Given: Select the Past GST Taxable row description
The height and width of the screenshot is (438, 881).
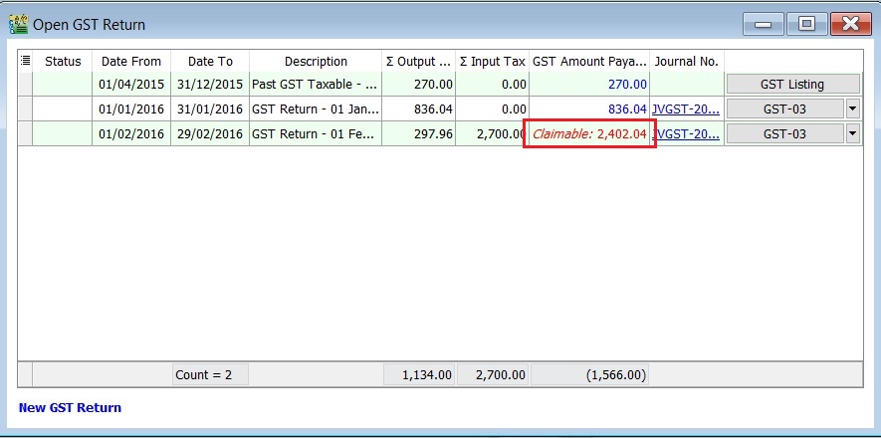Looking at the screenshot, I should [315, 85].
